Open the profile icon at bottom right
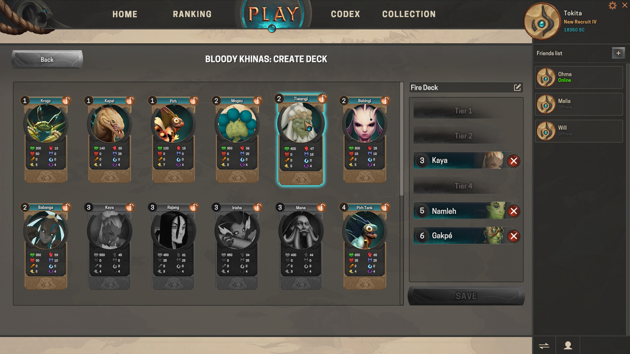The width and height of the screenshot is (630, 354). [x=568, y=345]
